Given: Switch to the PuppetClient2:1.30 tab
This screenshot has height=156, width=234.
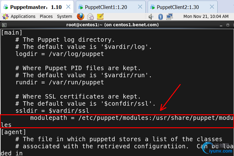Looking at the screenshot, I should (183, 7).
